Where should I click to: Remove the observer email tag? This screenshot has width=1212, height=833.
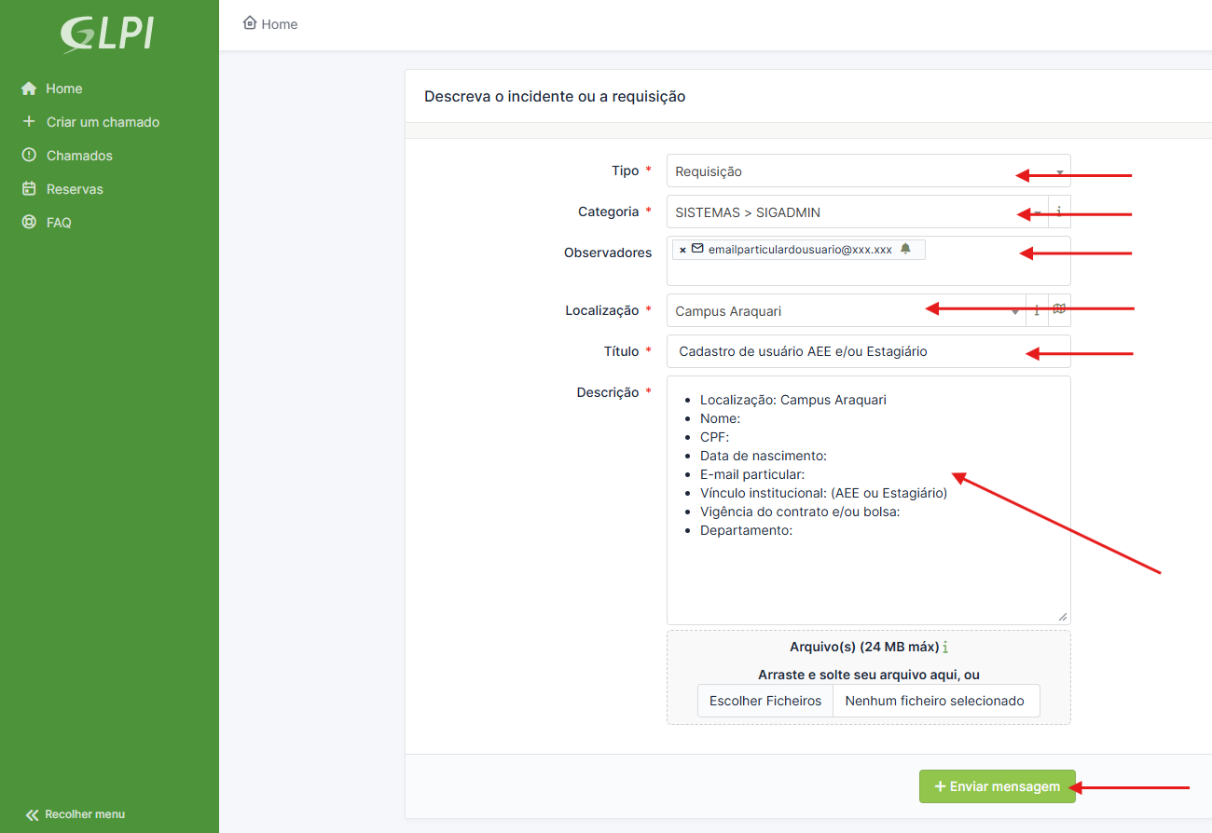(682, 250)
